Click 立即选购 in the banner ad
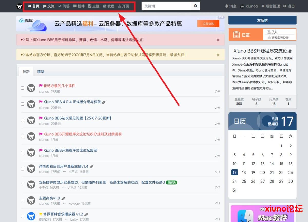The height and width of the screenshot is (222, 308). pyautogui.click(x=208, y=24)
